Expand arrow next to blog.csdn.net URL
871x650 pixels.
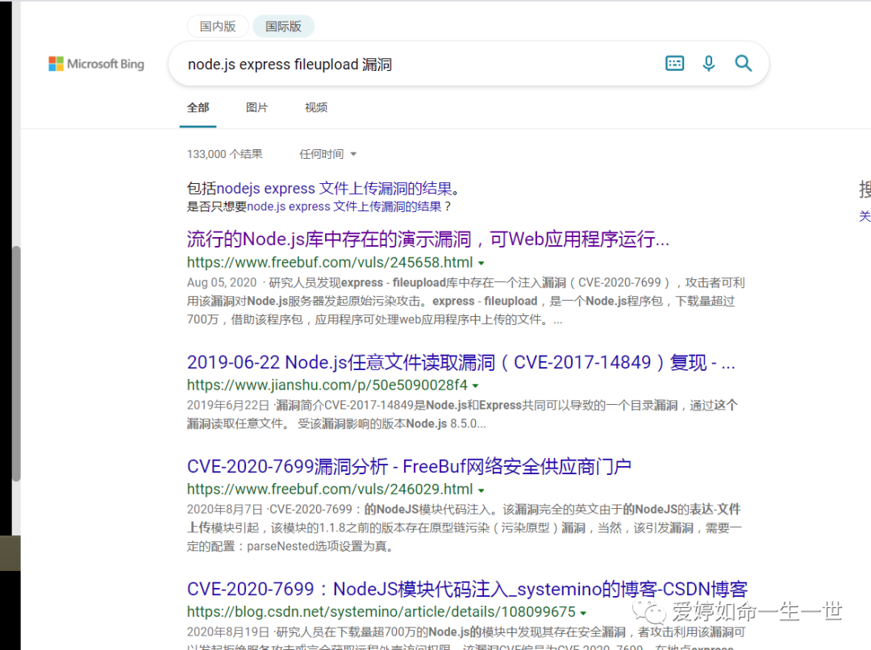pyautogui.click(x=583, y=613)
